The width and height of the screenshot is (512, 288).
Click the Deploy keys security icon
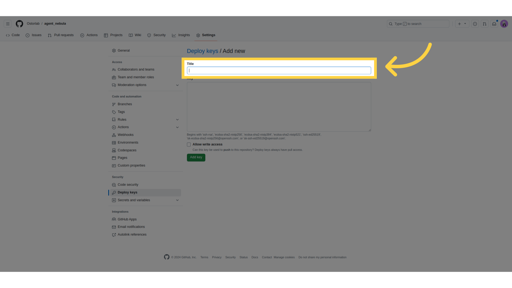(x=114, y=192)
